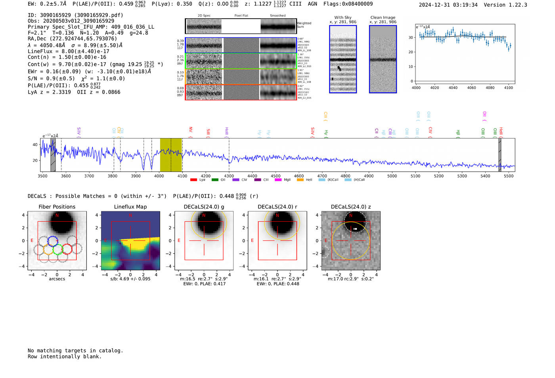Viewport: 555px width, 378px height.
Task: Click the Version 1.22.3 text
Action: [505, 5]
